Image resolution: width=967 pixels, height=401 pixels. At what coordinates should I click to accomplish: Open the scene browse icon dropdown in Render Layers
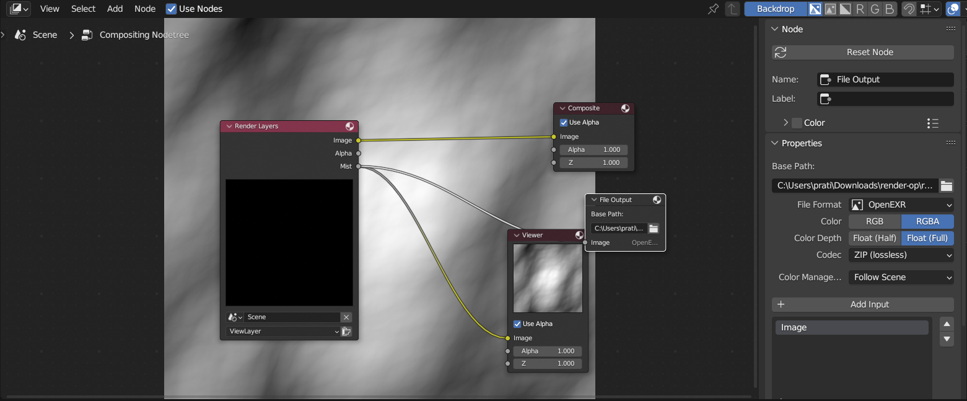(235, 317)
